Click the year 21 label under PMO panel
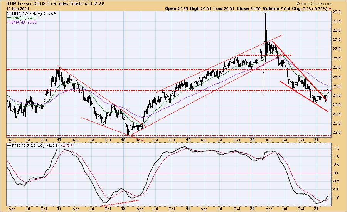The height and width of the screenshot is (212, 347). [x=317, y=209]
